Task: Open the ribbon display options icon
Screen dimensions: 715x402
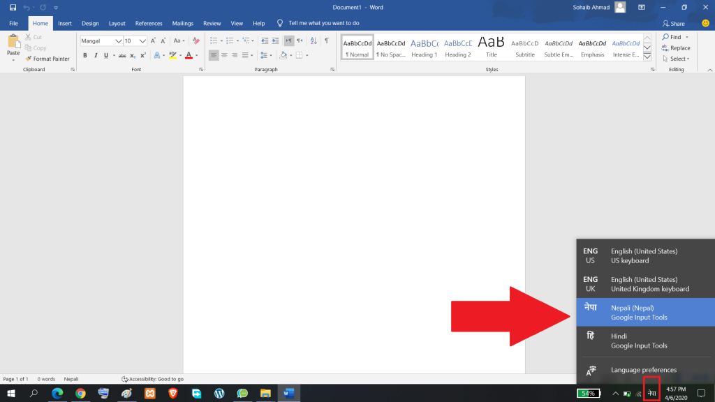Action: [x=642, y=7]
